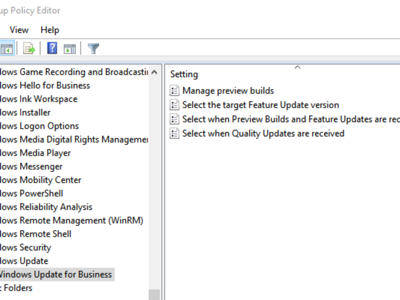Toggle the Show/Hide Action Pane icon
This screenshot has height=300, width=400.
pyautogui.click(x=70, y=49)
